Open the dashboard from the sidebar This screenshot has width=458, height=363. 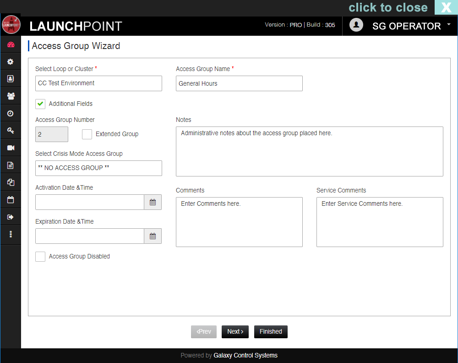(10, 44)
